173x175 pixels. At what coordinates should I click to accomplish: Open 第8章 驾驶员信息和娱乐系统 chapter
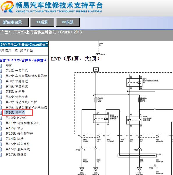point(26,107)
